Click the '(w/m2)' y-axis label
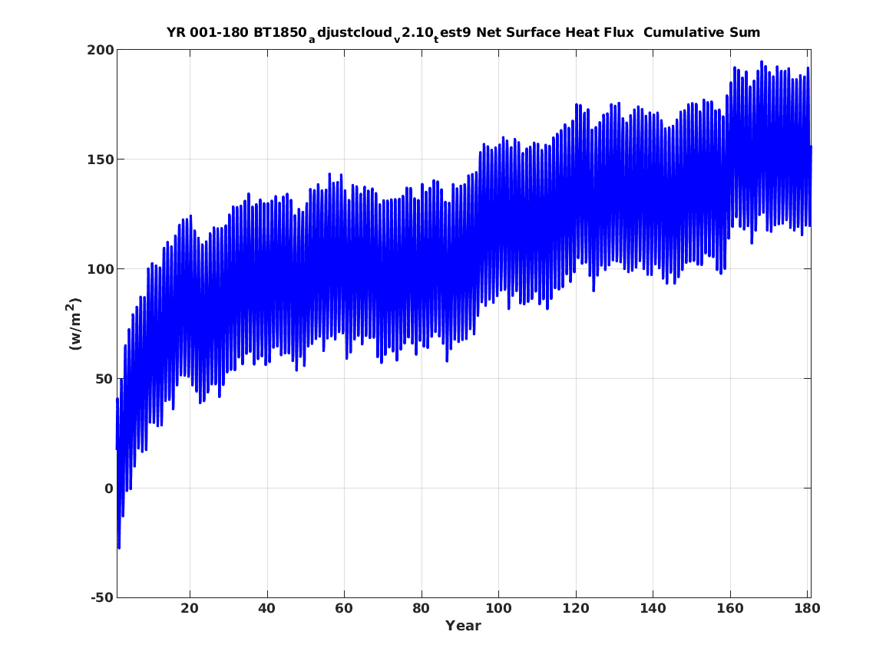The width and height of the screenshot is (896, 671). click(74, 324)
